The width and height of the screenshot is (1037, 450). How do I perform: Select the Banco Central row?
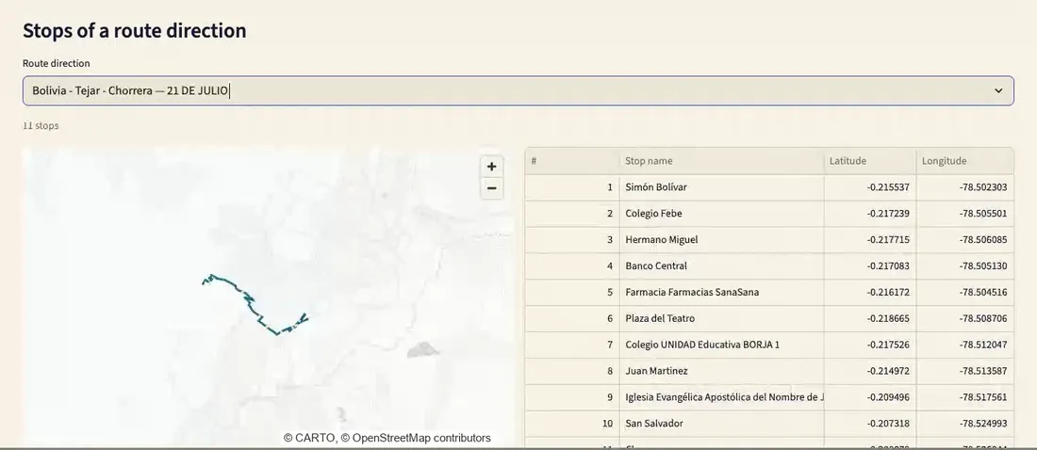point(769,266)
